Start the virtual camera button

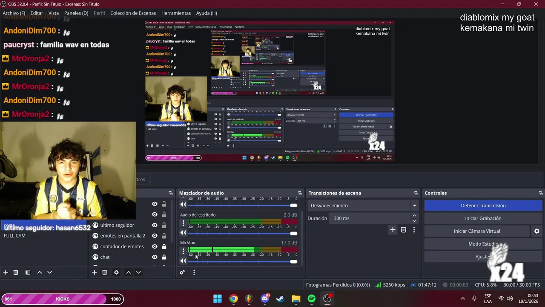coord(477,231)
